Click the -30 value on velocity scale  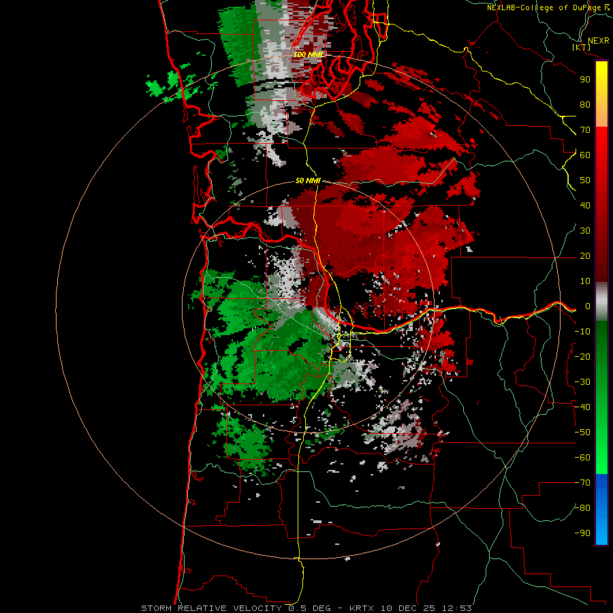[x=582, y=382]
